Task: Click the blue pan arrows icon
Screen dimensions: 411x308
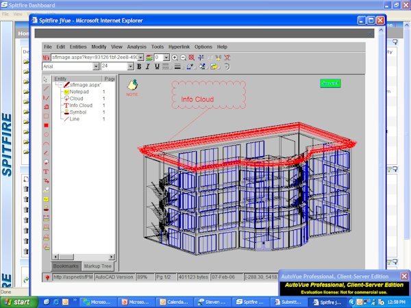Action: 201,57
